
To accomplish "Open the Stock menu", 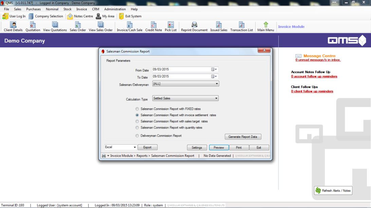I will tap(68, 9).
